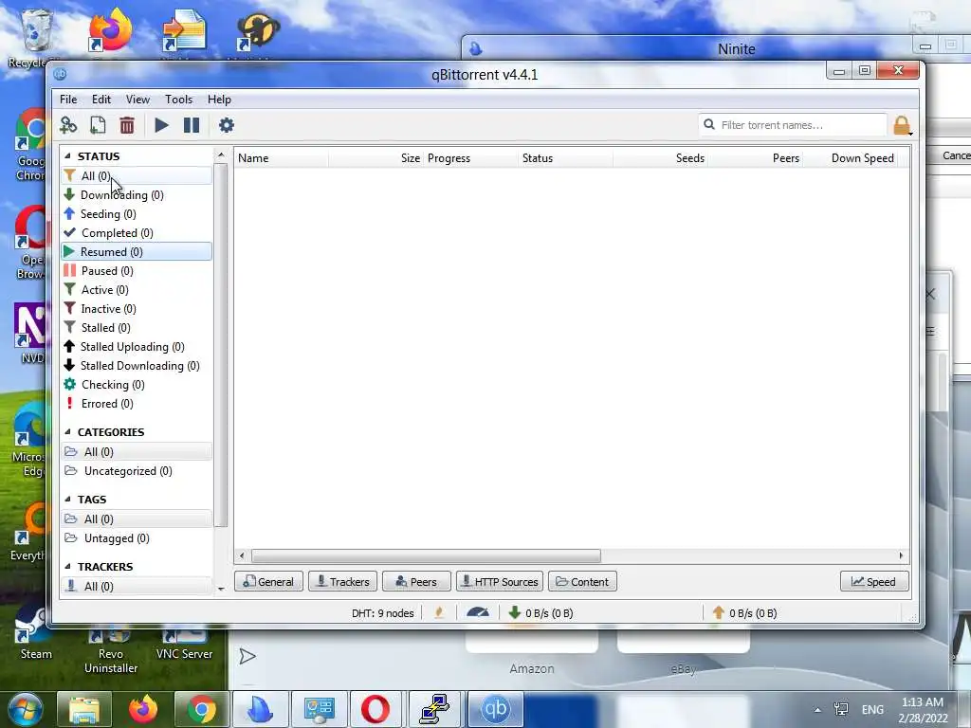Click the connection status flame icon

(440, 613)
